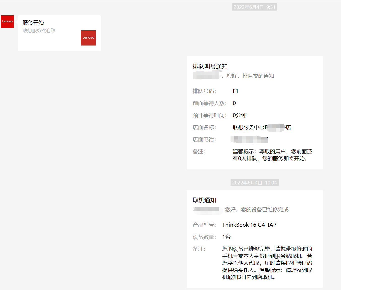Screen dimensions: 387x290
Task: Open the 取机通知 notification card
Action: coord(254,239)
